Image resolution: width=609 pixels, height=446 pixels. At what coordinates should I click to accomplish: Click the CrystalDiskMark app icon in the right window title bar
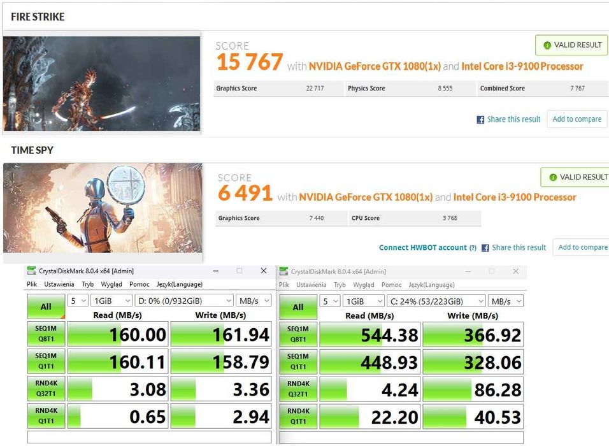pyautogui.click(x=283, y=271)
